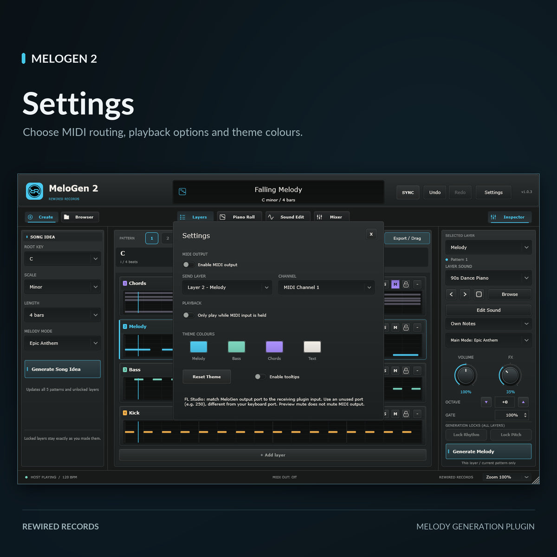Remove the Bass layer with the minus button
Image resolution: width=557 pixels, height=557 pixels.
pyautogui.click(x=417, y=370)
